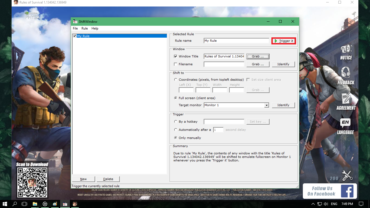Select the Only manually trigger option

[176, 138]
